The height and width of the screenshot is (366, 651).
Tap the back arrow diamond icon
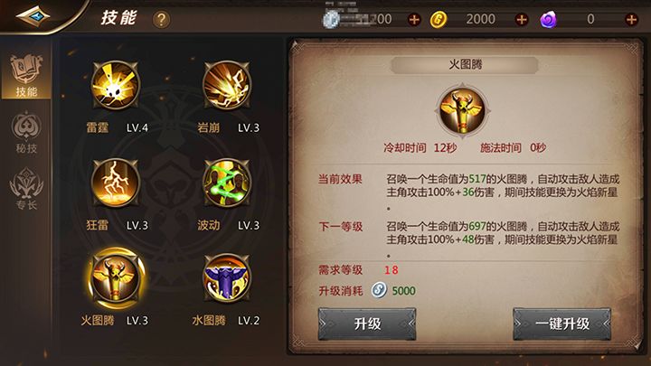[x=33, y=16]
